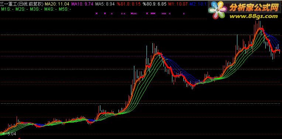This screenshot has height=139, width=282.
Task: Click the %61.8: 8.15 retracement label
Action: pyautogui.click(x=128, y=4)
